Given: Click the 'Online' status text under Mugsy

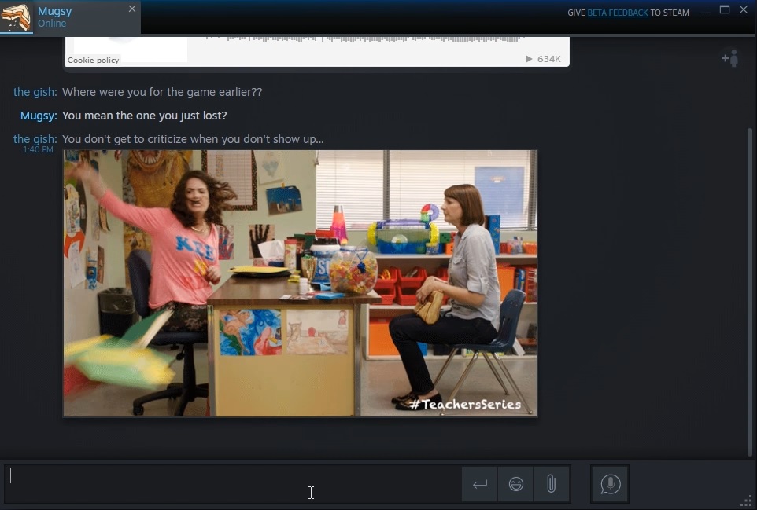Looking at the screenshot, I should coord(52,23).
